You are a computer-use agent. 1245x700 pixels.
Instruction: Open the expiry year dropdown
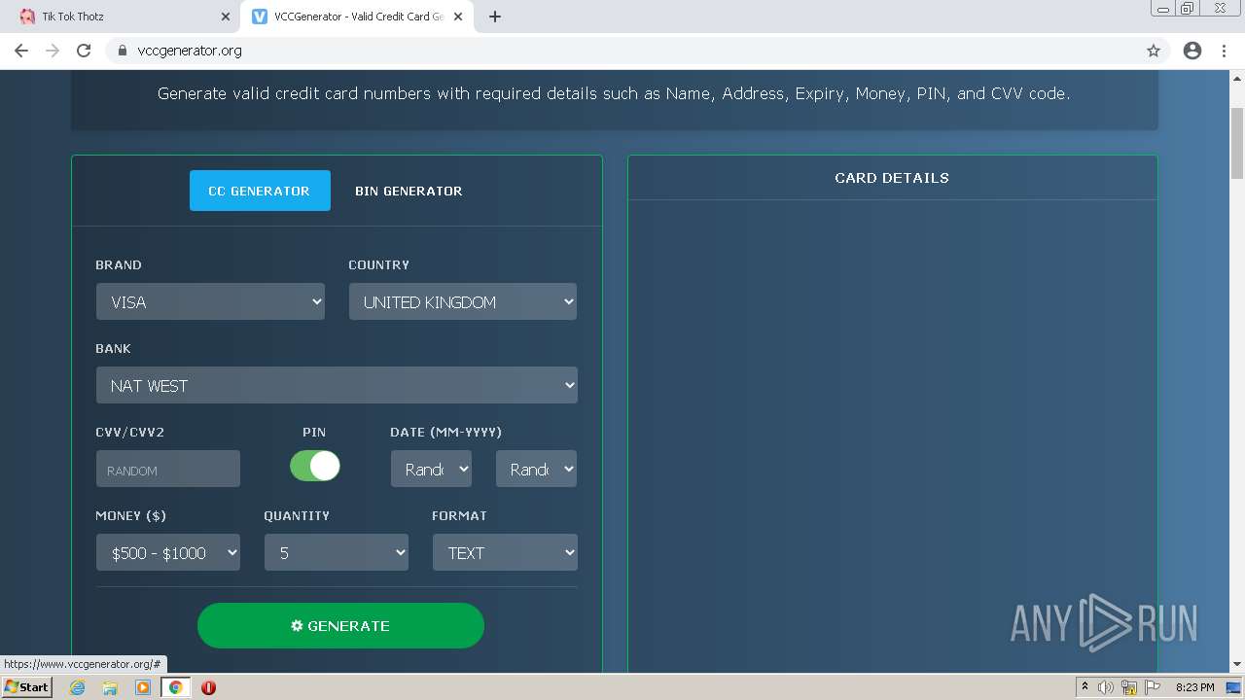tap(536, 470)
